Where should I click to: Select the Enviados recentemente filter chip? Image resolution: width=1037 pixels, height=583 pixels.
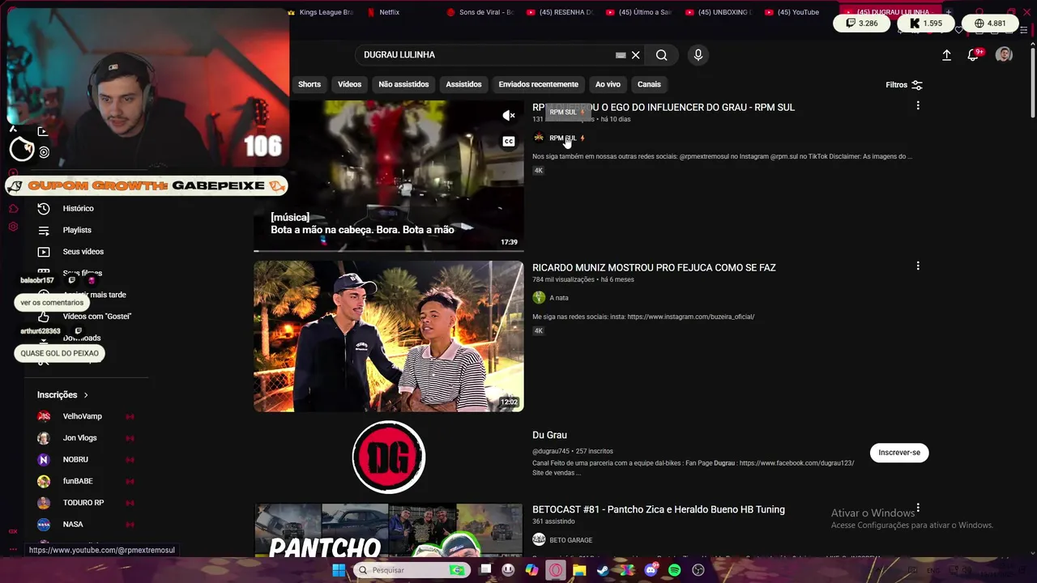point(539,84)
